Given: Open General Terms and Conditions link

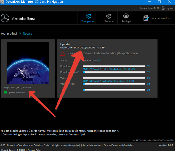Looking at the screenshot, I should 119,145.
